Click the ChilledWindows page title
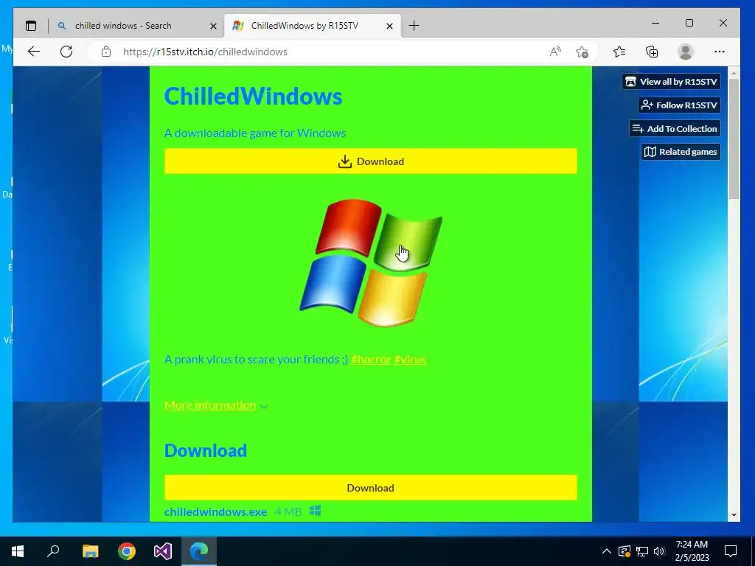Image resolution: width=755 pixels, height=566 pixels. pos(254,96)
